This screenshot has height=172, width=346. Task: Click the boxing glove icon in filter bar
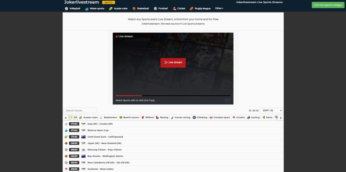157,118
